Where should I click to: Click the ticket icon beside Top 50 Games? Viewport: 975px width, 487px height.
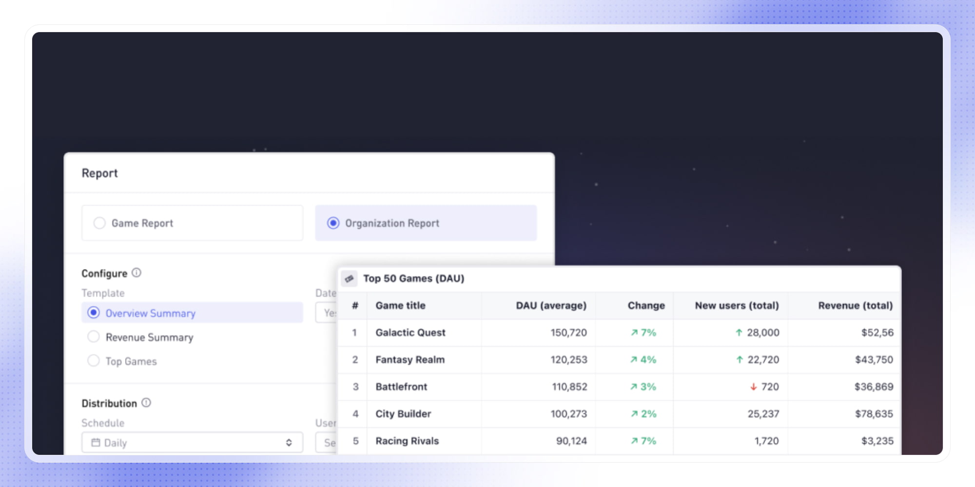pos(350,278)
